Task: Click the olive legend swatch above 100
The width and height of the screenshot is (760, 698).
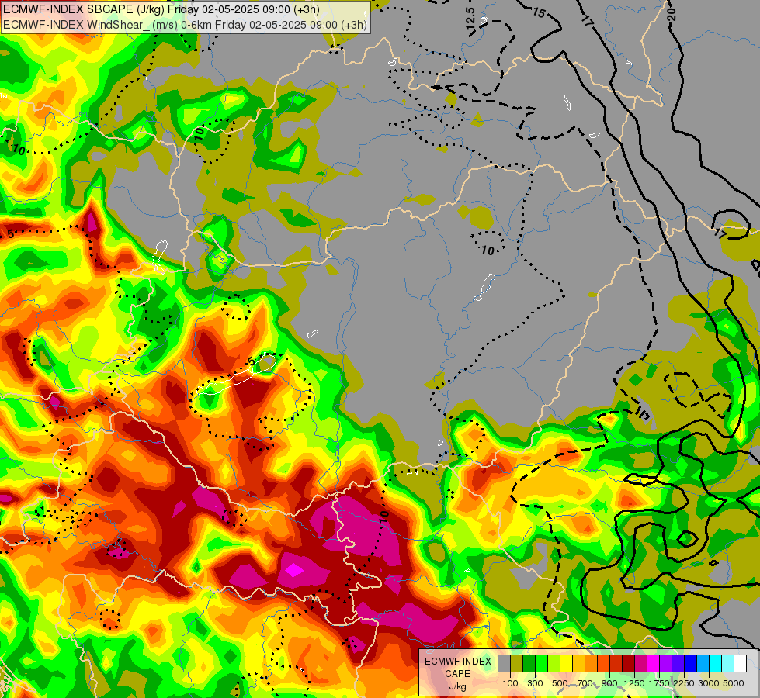Action: pos(517,663)
